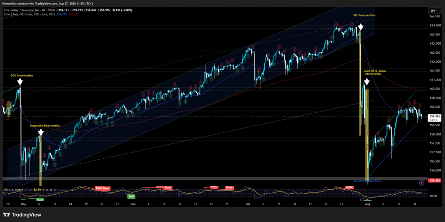Click the 'Jun' label on the time axis

[x=132, y=204]
